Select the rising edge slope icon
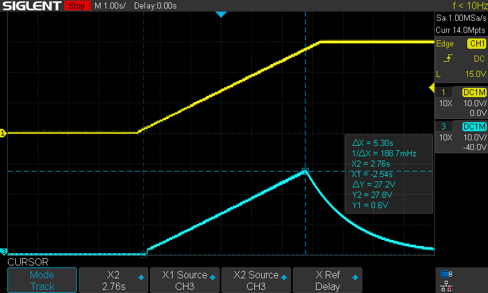The width and height of the screenshot is (488, 293). point(448,58)
